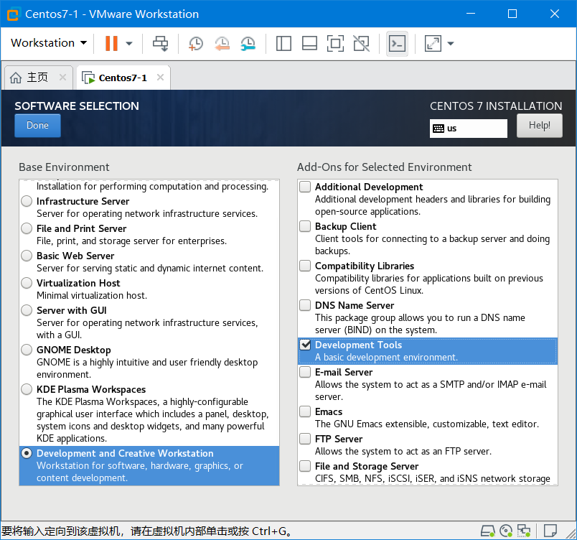This screenshot has height=540, width=577.
Task: Click the home icon on 主页 tab
Action: click(16, 78)
